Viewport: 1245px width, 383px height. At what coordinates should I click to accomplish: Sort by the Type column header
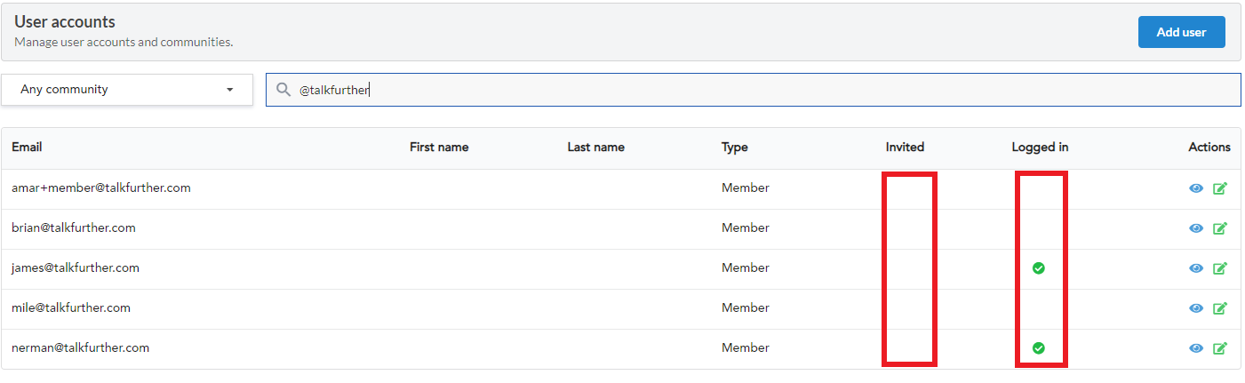(734, 148)
